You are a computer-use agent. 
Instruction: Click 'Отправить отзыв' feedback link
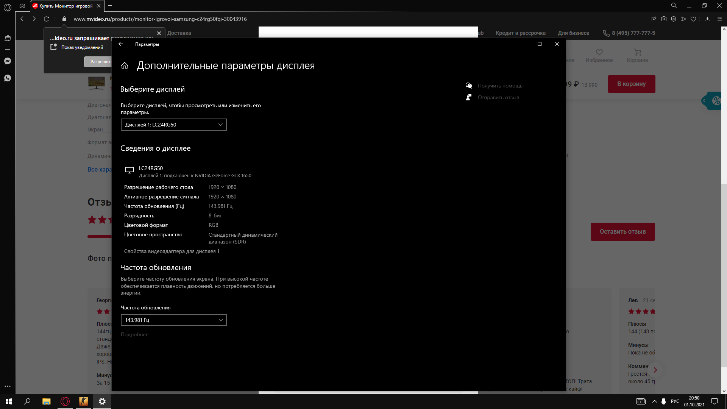pos(498,97)
